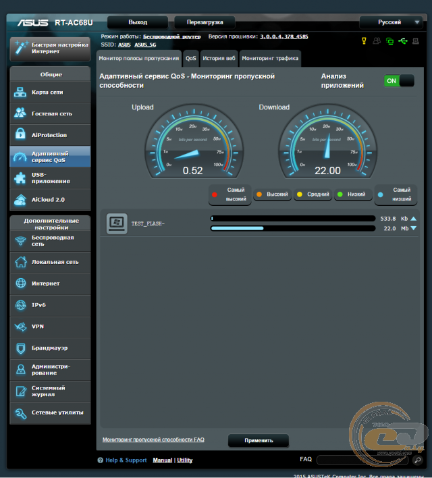Switch to the QoS tab
Viewport: 432px width, 478px height.
coord(191,58)
